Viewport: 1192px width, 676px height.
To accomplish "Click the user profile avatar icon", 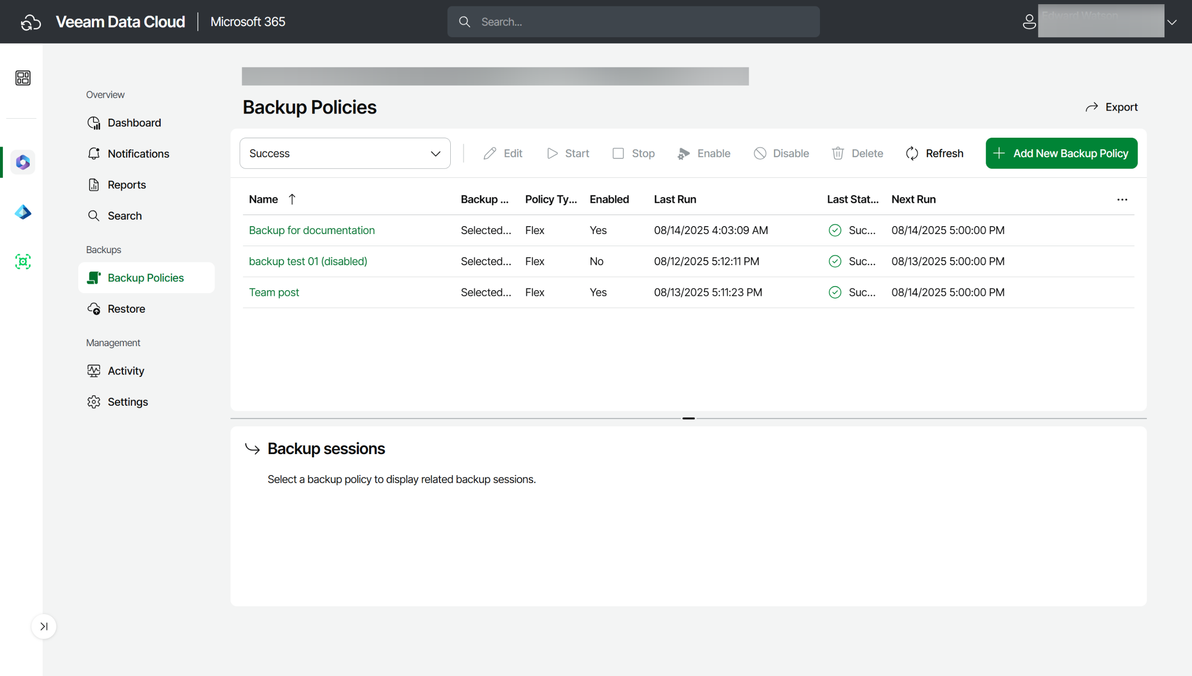I will click(1029, 21).
